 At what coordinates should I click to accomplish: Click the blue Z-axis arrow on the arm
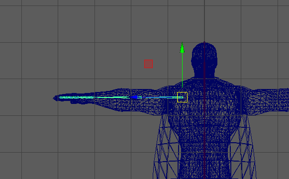pos(134,97)
